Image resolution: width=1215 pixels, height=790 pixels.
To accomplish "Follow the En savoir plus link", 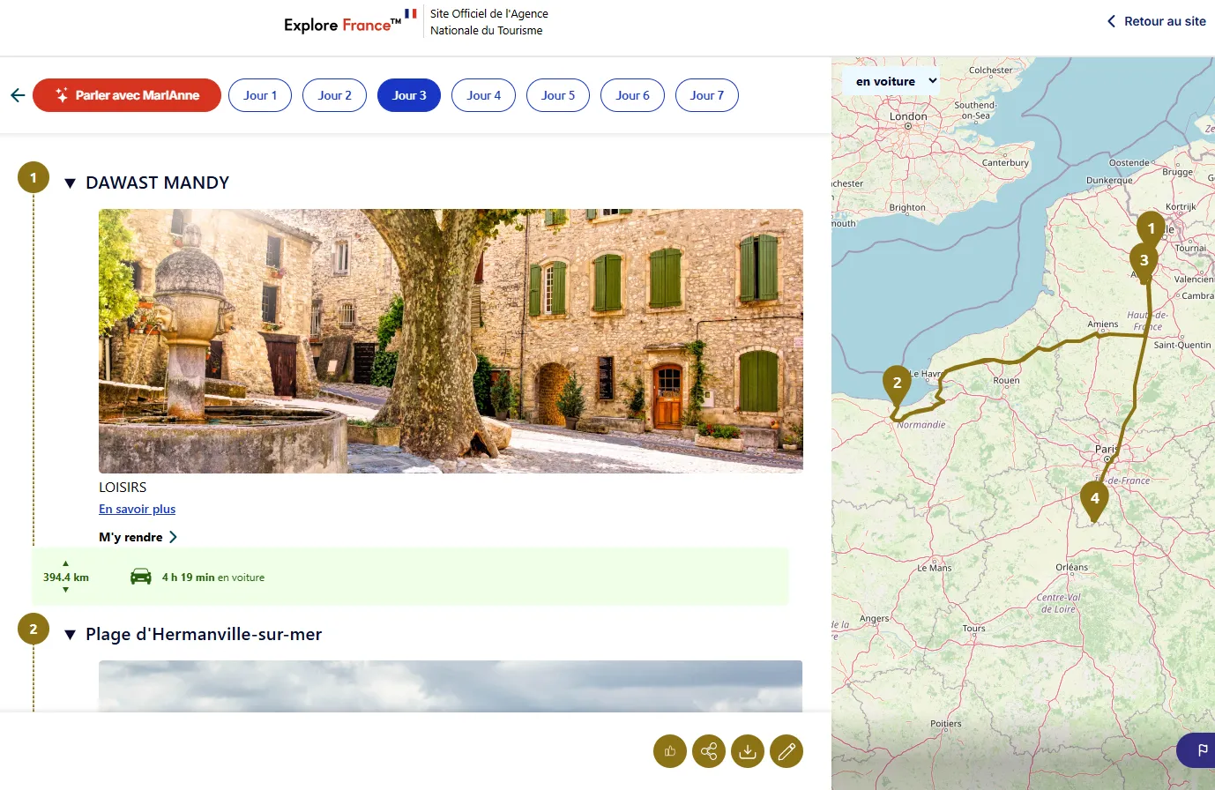I will (x=137, y=509).
